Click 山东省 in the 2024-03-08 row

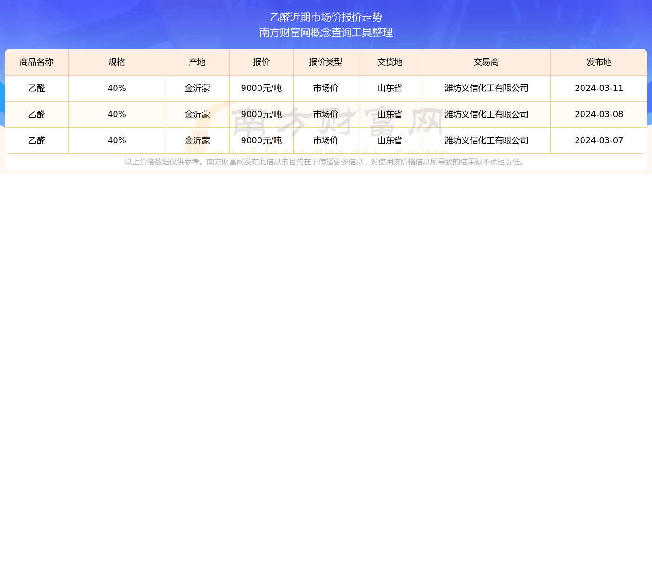390,114
